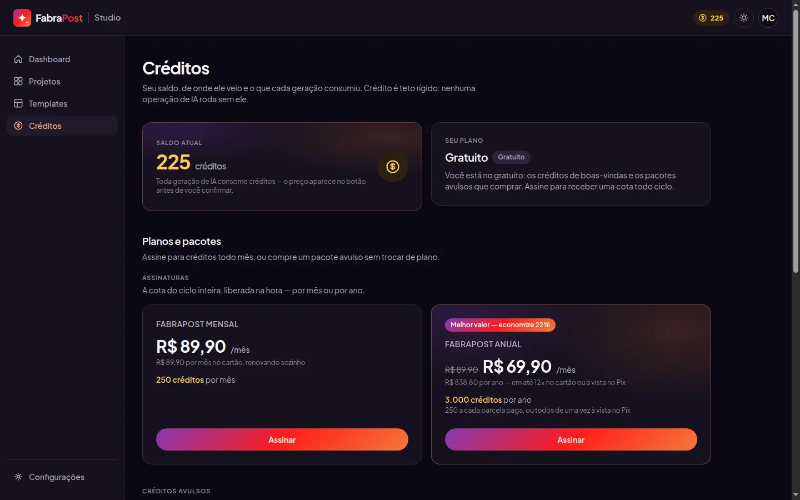
Task: Click the scrollbar down arrow
Action: click(796, 494)
